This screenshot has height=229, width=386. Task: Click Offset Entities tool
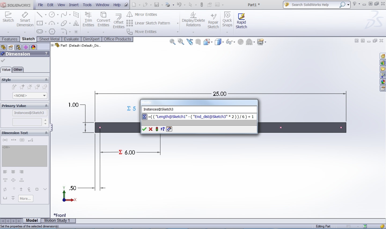point(119,21)
